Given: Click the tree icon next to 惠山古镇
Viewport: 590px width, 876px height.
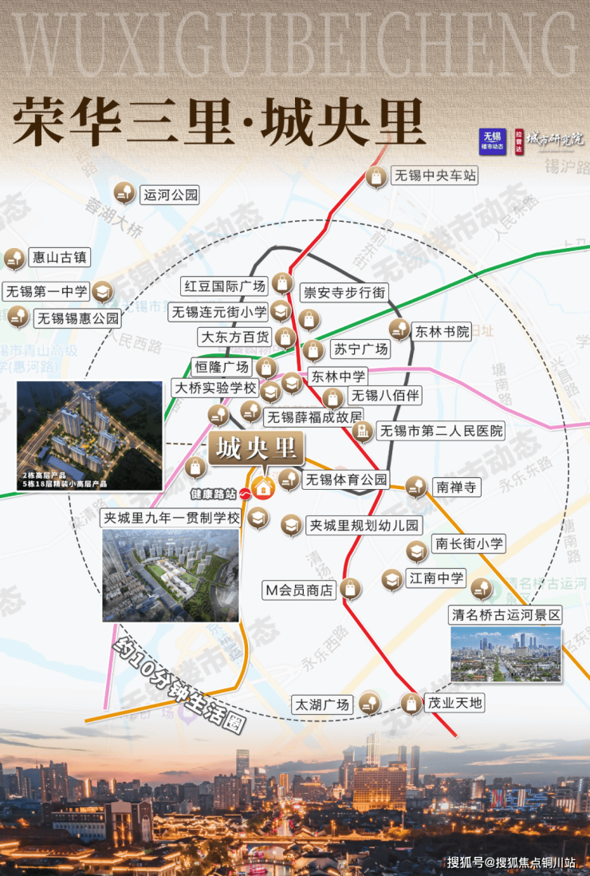Looking at the screenshot, I should click(x=14, y=258).
